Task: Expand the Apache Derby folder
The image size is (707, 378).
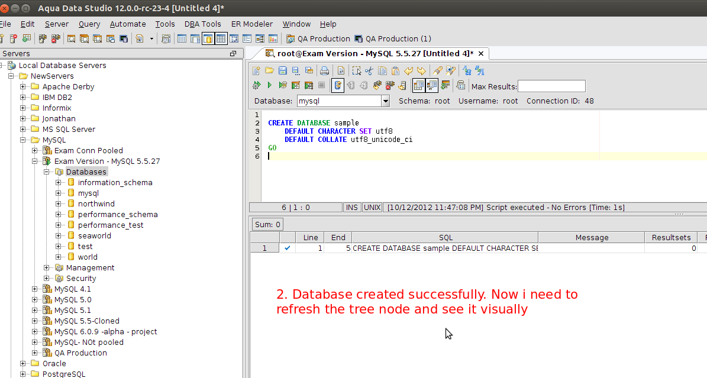Action: pos(23,86)
